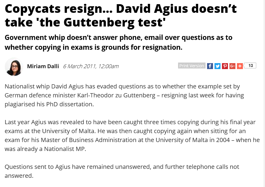265x187 pixels.
Task: Click paragraph starting 'Nationalist whip David Agius'
Action: click(124, 95)
